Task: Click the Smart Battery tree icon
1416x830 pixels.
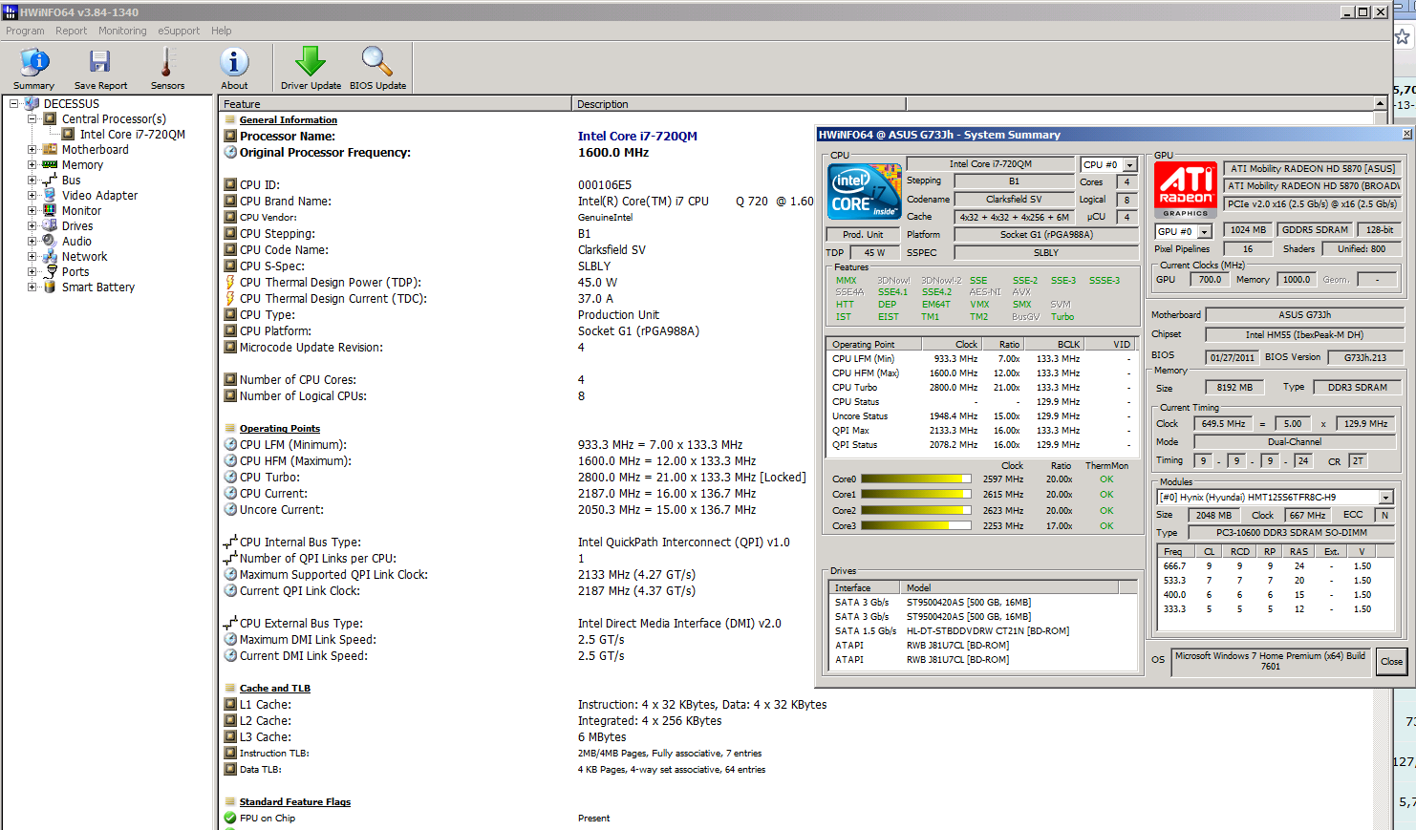Action: coord(50,287)
